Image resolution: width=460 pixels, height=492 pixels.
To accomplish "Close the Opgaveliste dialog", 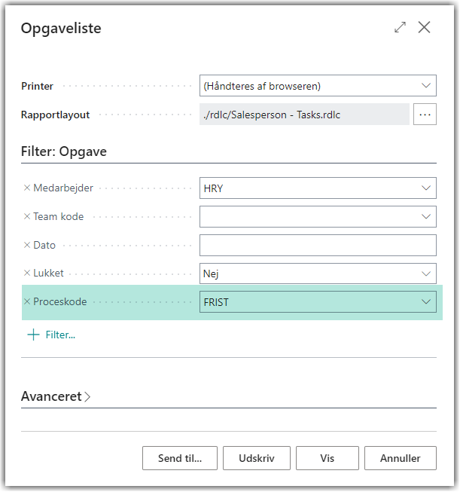I will 425,28.
